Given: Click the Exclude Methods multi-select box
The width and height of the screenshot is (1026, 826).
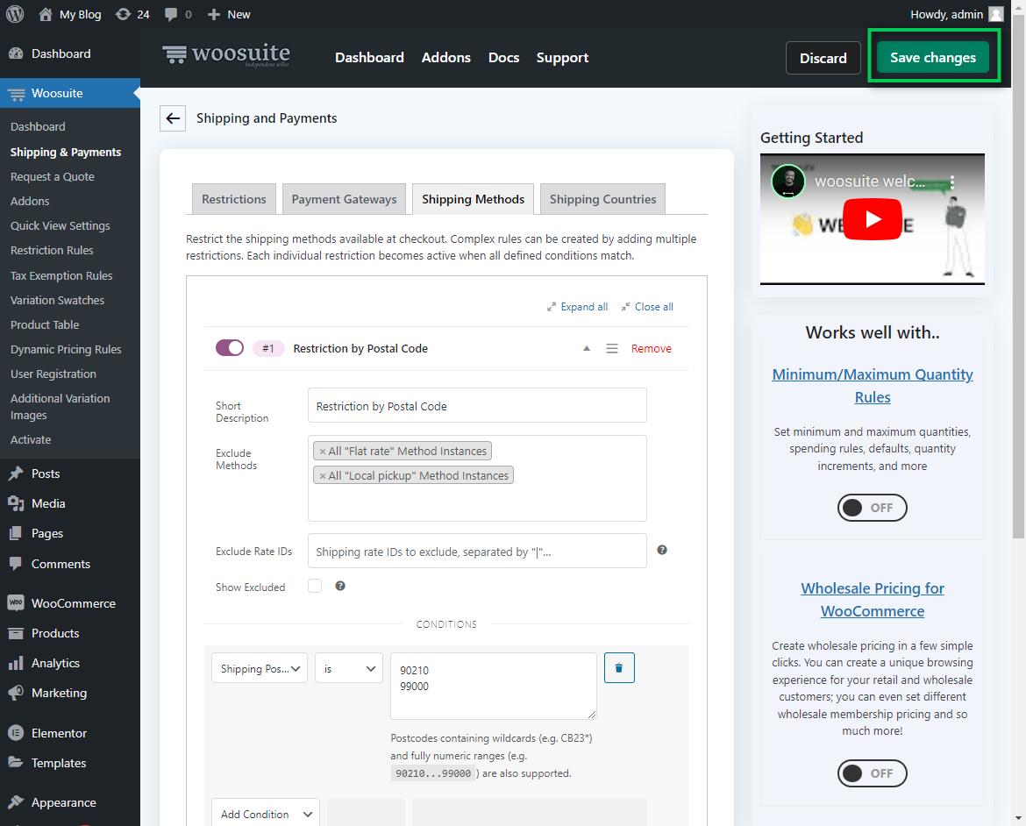Looking at the screenshot, I should [x=477, y=478].
